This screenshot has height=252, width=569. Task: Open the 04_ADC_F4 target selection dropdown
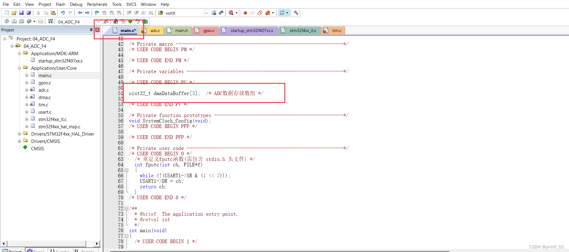coord(98,22)
